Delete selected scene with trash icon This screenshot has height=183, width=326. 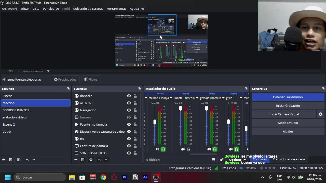coord(10,160)
